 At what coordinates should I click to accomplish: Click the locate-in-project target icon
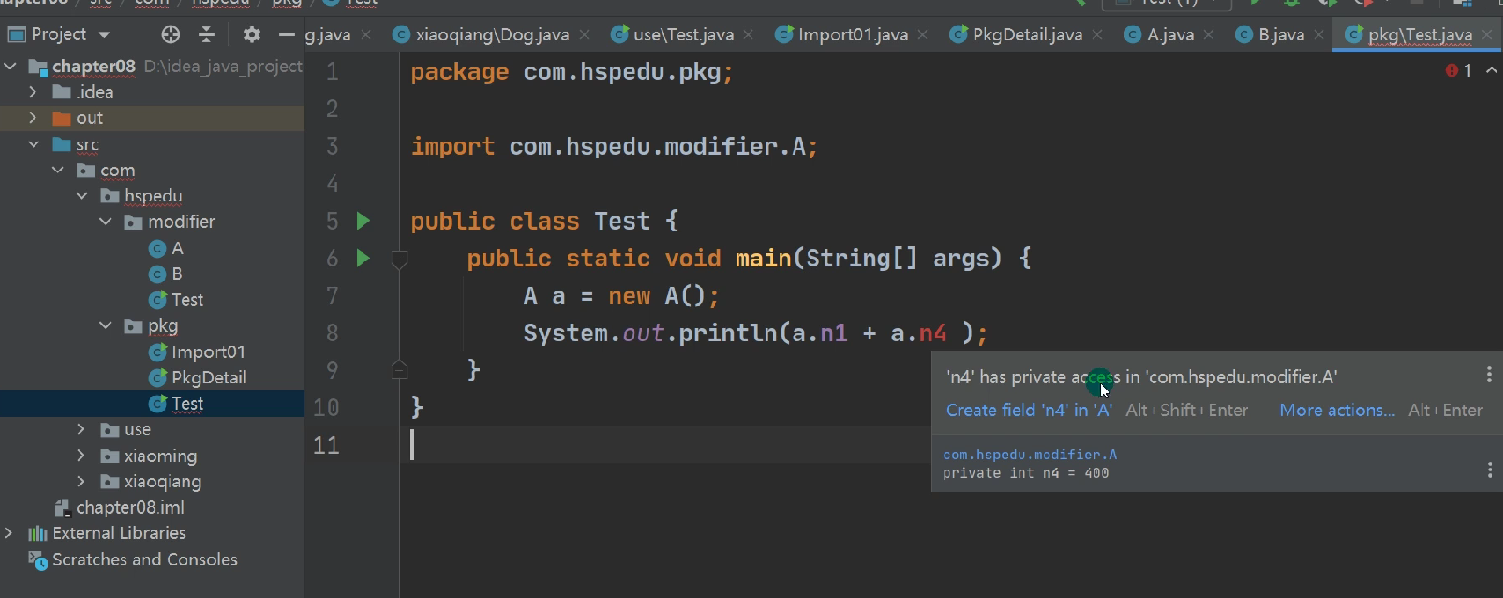pyautogui.click(x=171, y=34)
